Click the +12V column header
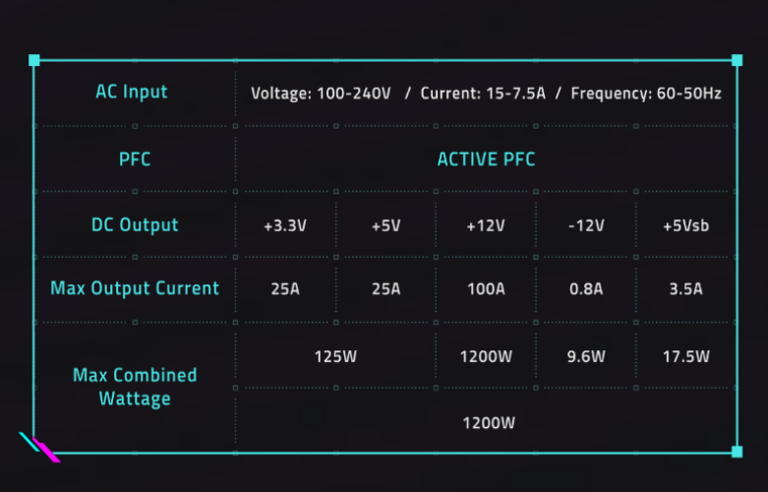This screenshot has height=492, width=768. tap(486, 226)
